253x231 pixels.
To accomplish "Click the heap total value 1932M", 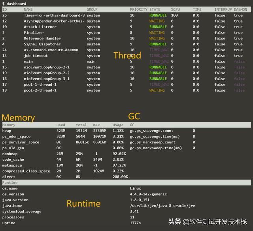I will (81, 131).
